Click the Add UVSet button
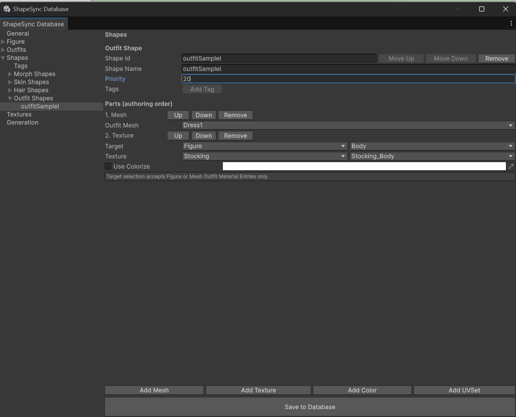The width and height of the screenshot is (516, 417). pos(464,390)
